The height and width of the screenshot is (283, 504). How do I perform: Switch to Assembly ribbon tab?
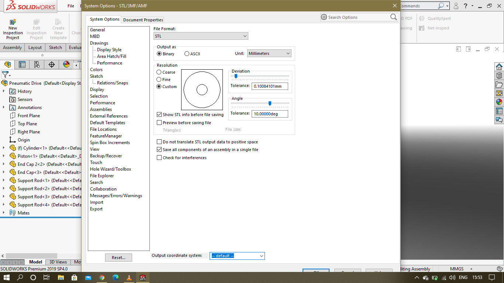click(13, 47)
